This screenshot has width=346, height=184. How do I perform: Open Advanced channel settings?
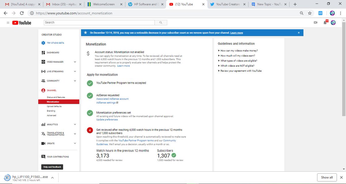pyautogui.click(x=51, y=115)
